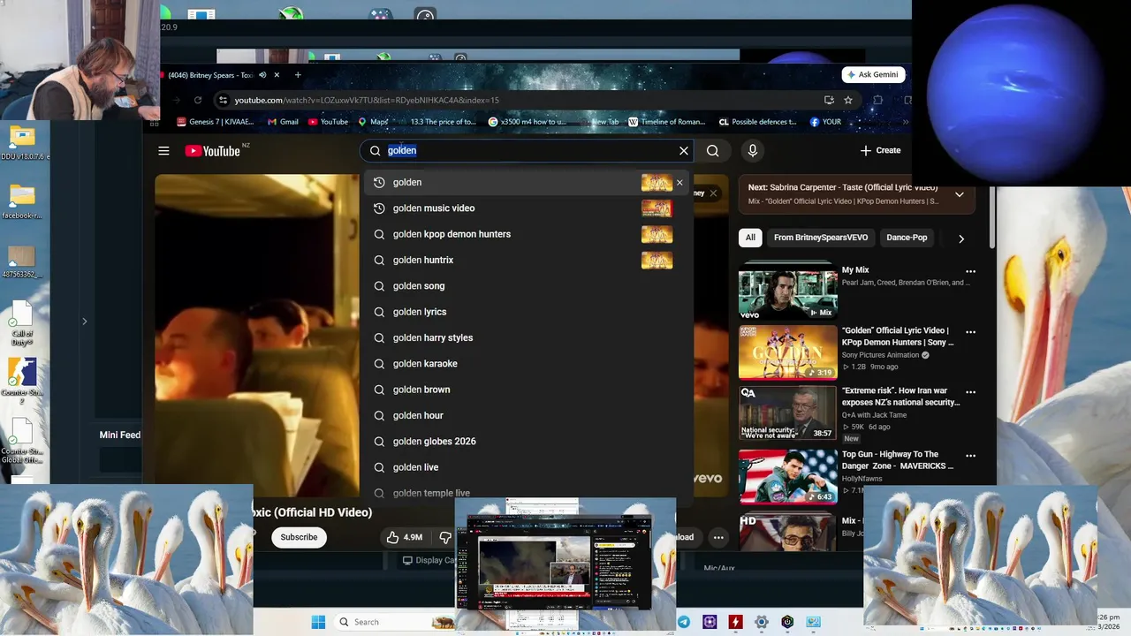Open the YouTube hamburger guide menu
Viewport: 1131px width, 636px height.
(x=163, y=151)
